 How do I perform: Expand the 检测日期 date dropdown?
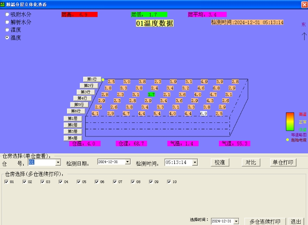[x=128, y=162]
